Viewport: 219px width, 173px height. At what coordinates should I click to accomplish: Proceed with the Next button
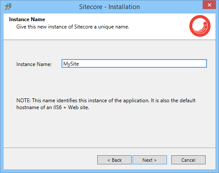[x=150, y=160]
